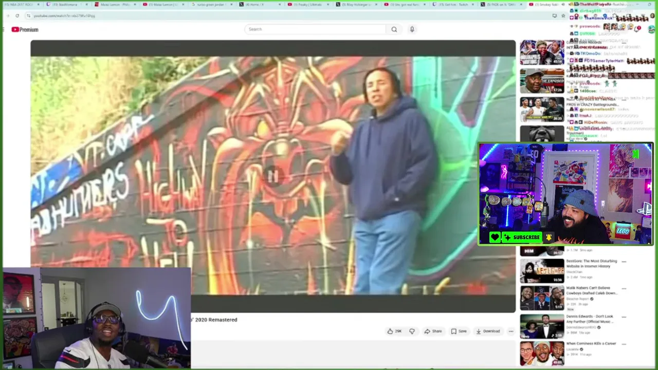
Task: Click the SUBSCRIBE overlay button
Action: click(522, 237)
